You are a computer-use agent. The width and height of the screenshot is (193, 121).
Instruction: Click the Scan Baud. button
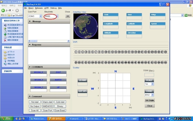pos(60,110)
